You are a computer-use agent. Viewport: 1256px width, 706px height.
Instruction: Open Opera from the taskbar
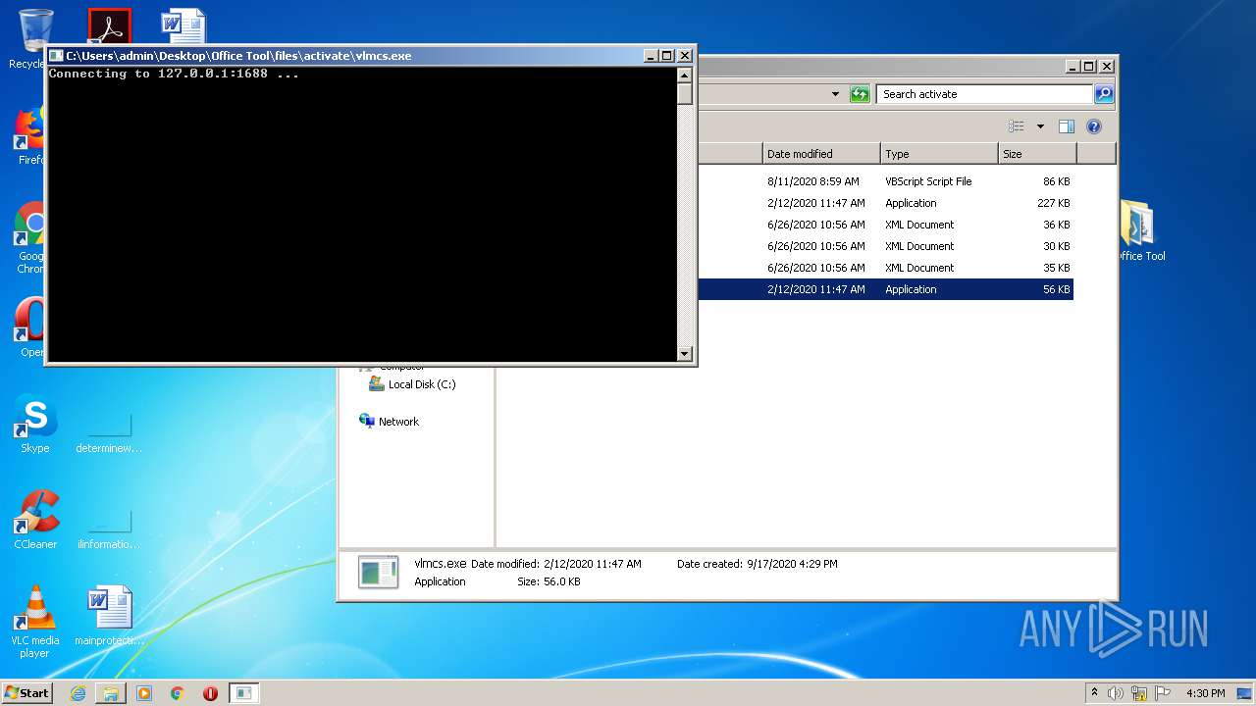pyautogui.click(x=210, y=693)
